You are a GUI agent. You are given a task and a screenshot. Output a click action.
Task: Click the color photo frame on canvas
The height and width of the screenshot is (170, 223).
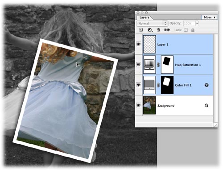(x=66, y=100)
